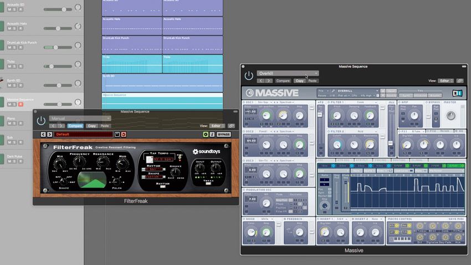Click the link icon in Massive window header

point(459,81)
